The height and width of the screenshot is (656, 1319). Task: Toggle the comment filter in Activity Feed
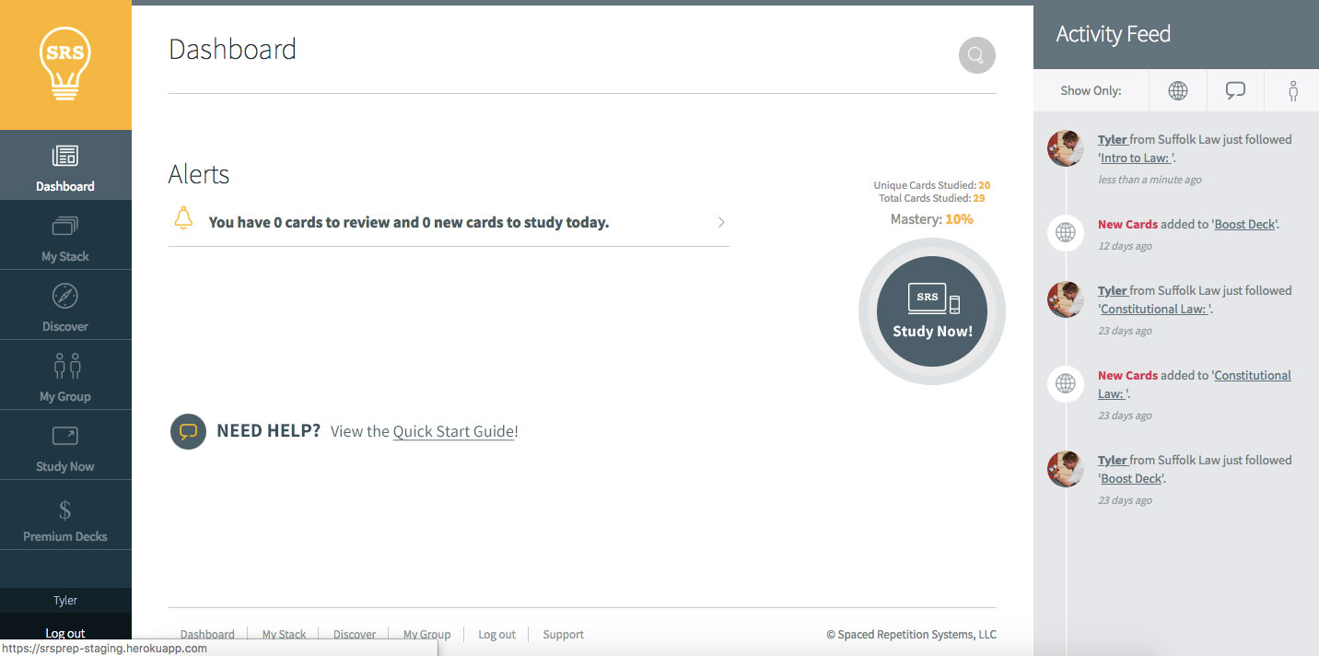[1234, 89]
